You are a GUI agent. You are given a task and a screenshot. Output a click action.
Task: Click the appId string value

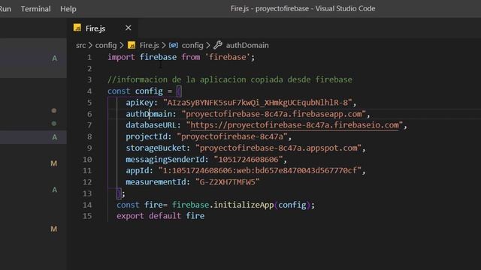[259, 170]
